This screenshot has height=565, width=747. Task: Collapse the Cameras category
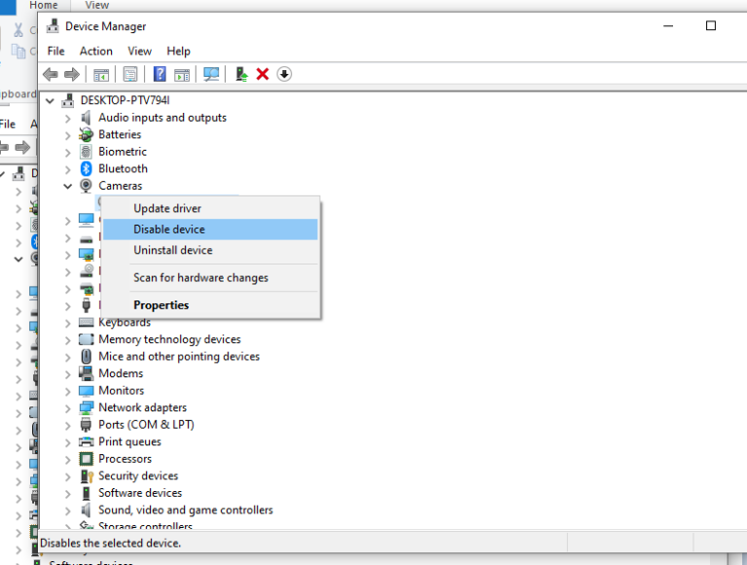point(68,186)
